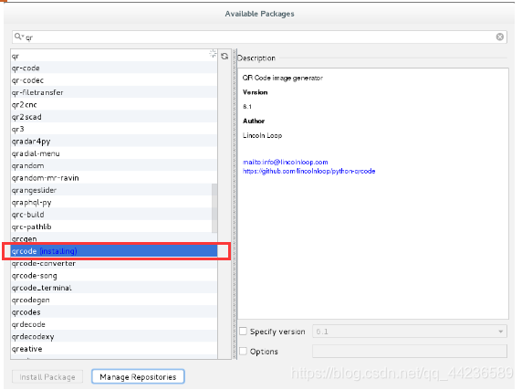This screenshot has width=522, height=390.
Task: Open the mailto info@lincolnloop.com link
Action: click(x=286, y=163)
